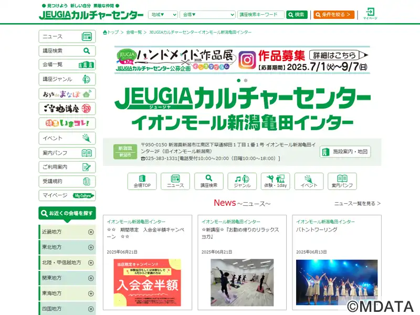
Task: Click the pencil note icon in ご利用案内
Action: point(86,167)
